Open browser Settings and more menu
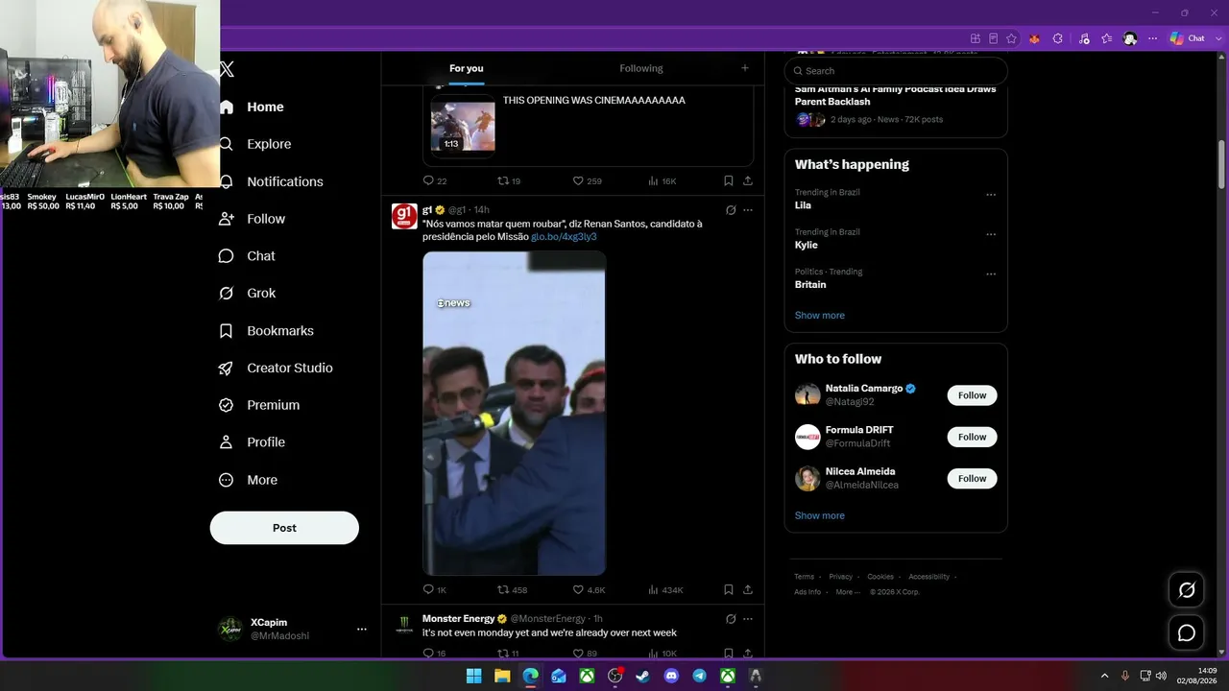This screenshot has width=1229, height=691. click(x=1153, y=38)
